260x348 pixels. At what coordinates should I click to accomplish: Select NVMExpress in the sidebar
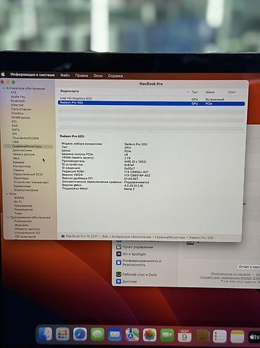pyautogui.click(x=20, y=118)
